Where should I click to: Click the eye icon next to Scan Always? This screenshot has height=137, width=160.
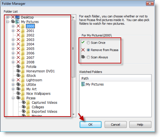(83, 57)
